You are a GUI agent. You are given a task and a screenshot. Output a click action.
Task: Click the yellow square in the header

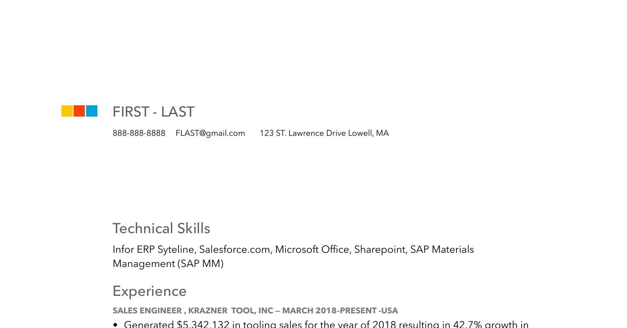pyautogui.click(x=67, y=111)
